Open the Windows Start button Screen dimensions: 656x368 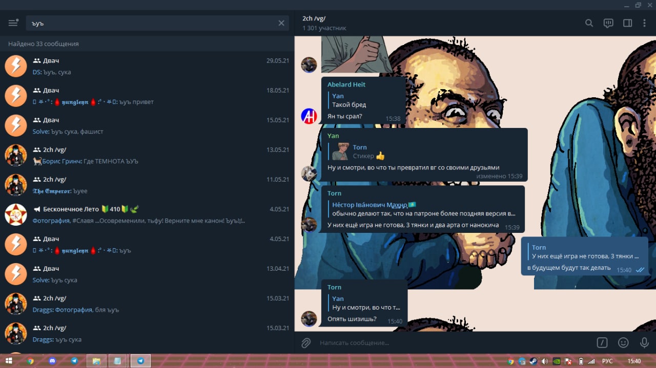(x=9, y=361)
